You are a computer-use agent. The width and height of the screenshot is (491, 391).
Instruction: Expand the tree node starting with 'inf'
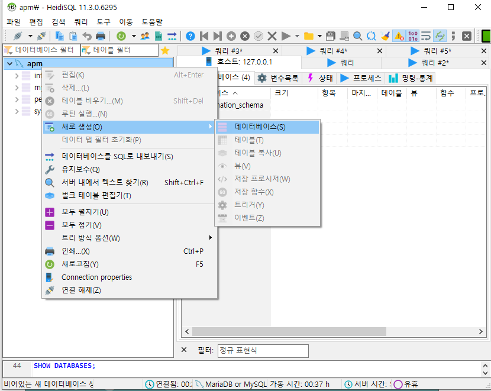(17, 76)
